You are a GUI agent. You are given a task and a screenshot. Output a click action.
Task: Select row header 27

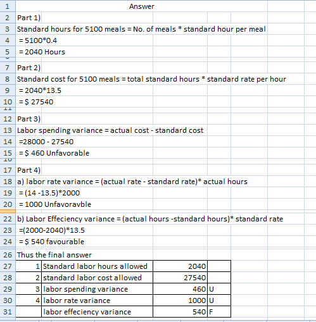pyautogui.click(x=8, y=266)
